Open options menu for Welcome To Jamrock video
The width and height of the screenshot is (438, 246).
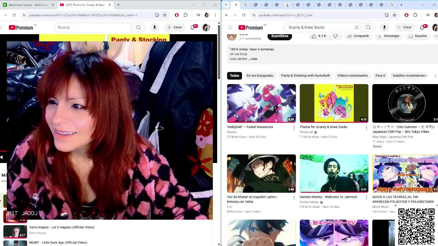pos(366,197)
